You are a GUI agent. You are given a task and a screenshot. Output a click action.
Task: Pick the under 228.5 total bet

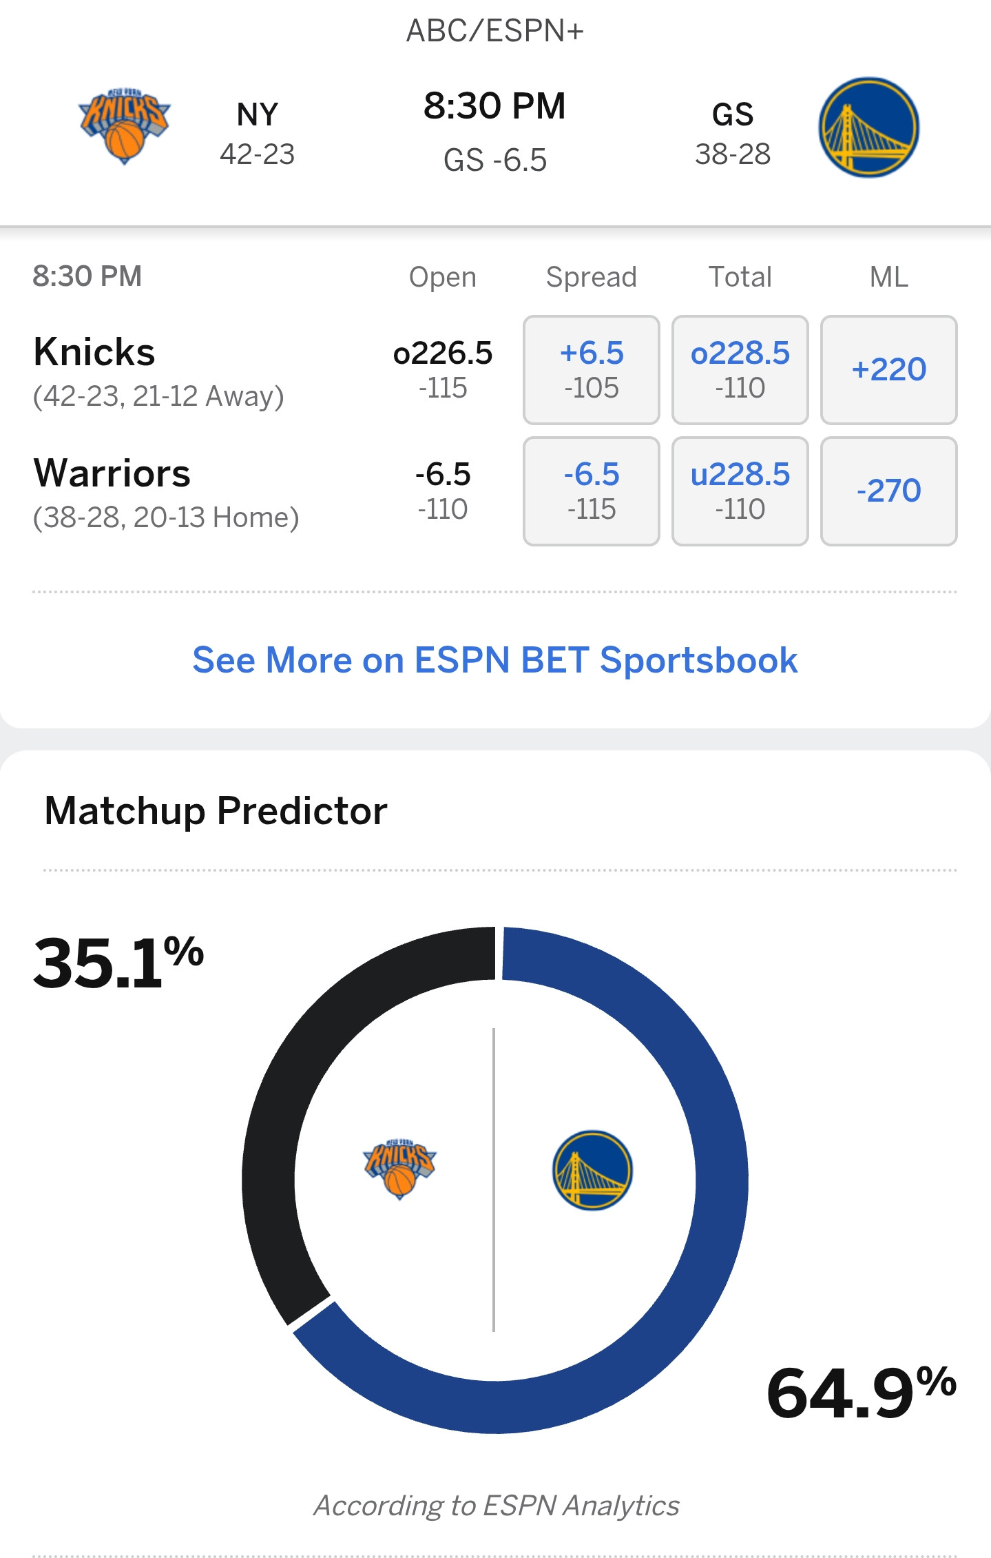coord(740,491)
